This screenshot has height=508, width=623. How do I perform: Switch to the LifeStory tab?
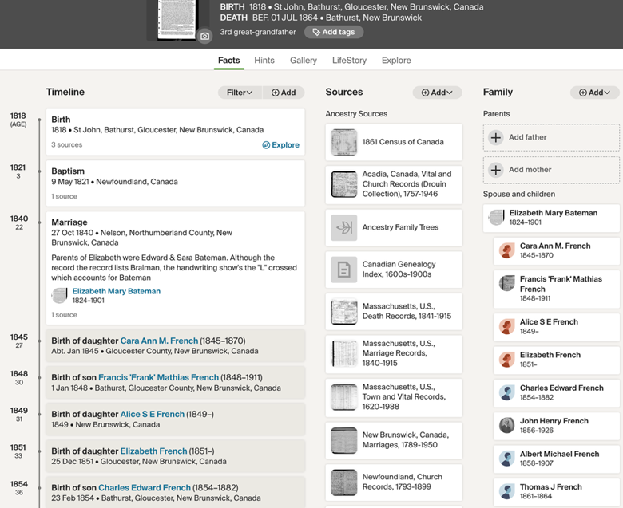pos(349,61)
